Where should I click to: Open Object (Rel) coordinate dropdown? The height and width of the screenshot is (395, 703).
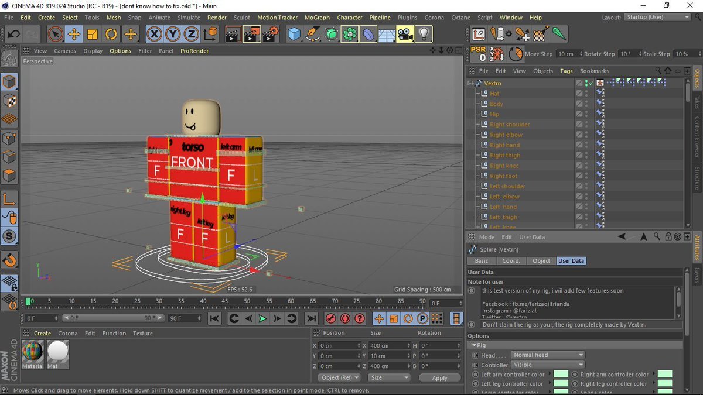(339, 377)
